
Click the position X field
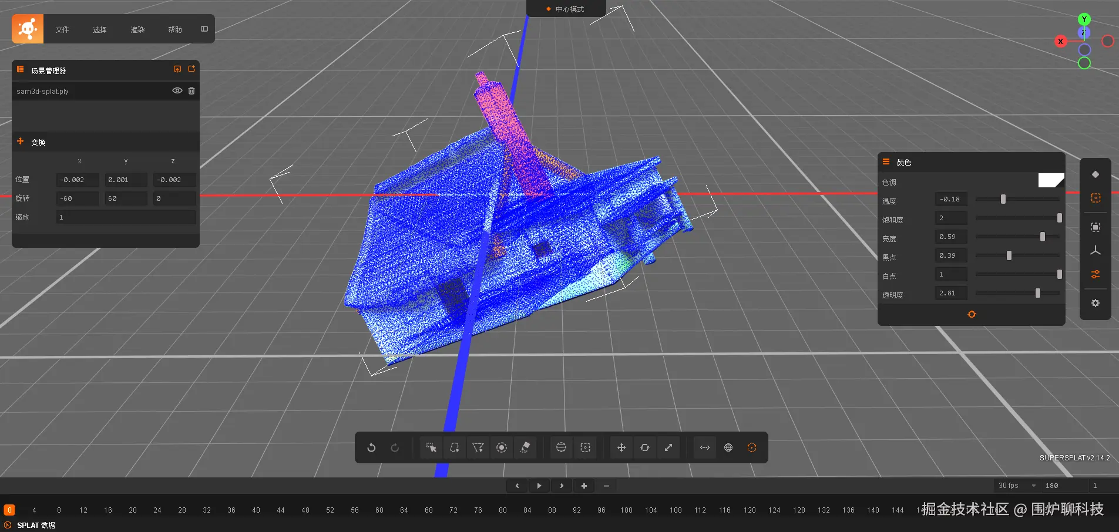pos(78,180)
